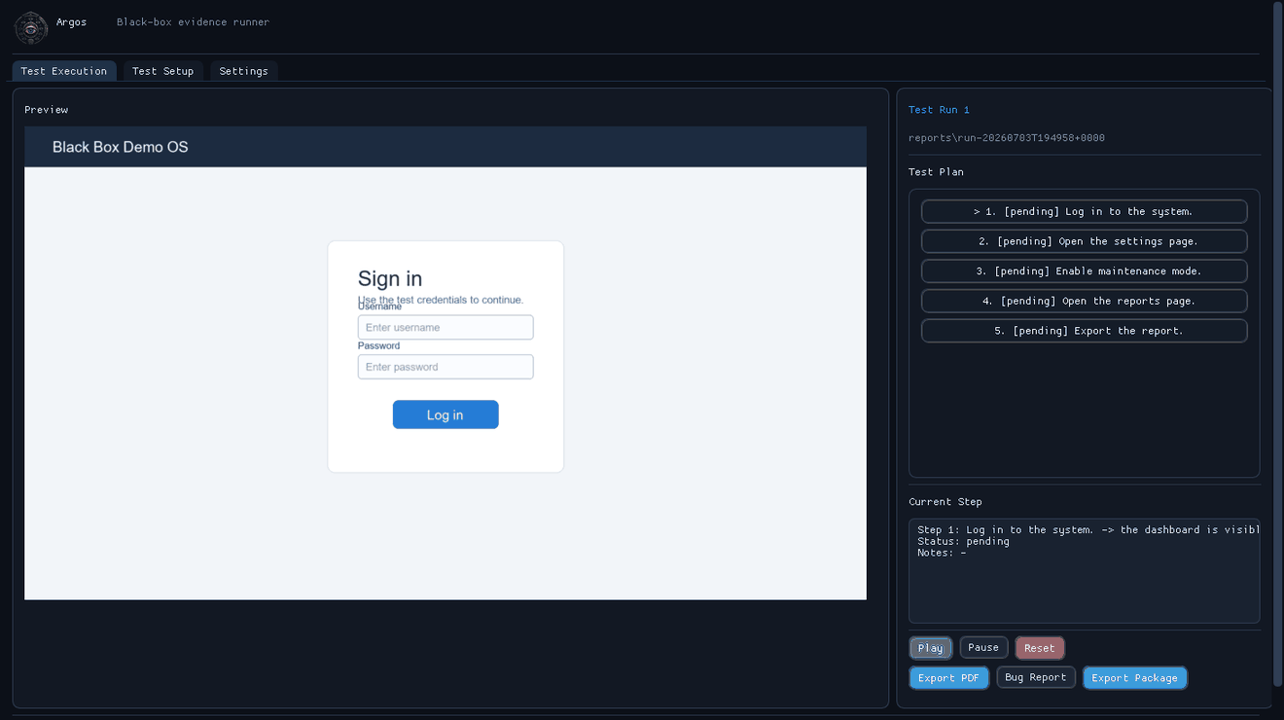Select step 1 Log in to the system
This screenshot has width=1284, height=720.
coord(1084,211)
